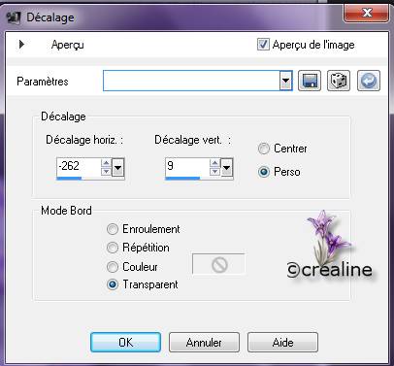
Task: Confirm the offset with OK
Action: coord(125,343)
